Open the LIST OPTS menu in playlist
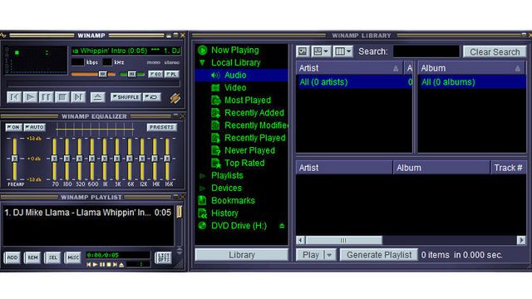This screenshot has width=532, height=299. click(x=163, y=257)
